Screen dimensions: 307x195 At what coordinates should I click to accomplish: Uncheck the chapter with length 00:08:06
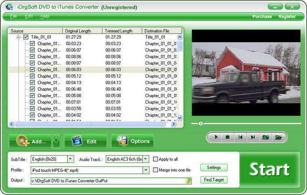pyautogui.click(x=32, y=57)
